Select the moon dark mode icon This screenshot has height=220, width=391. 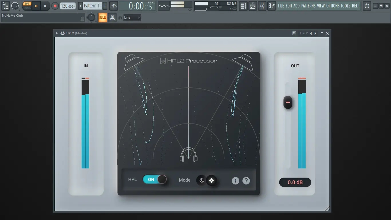tap(202, 180)
